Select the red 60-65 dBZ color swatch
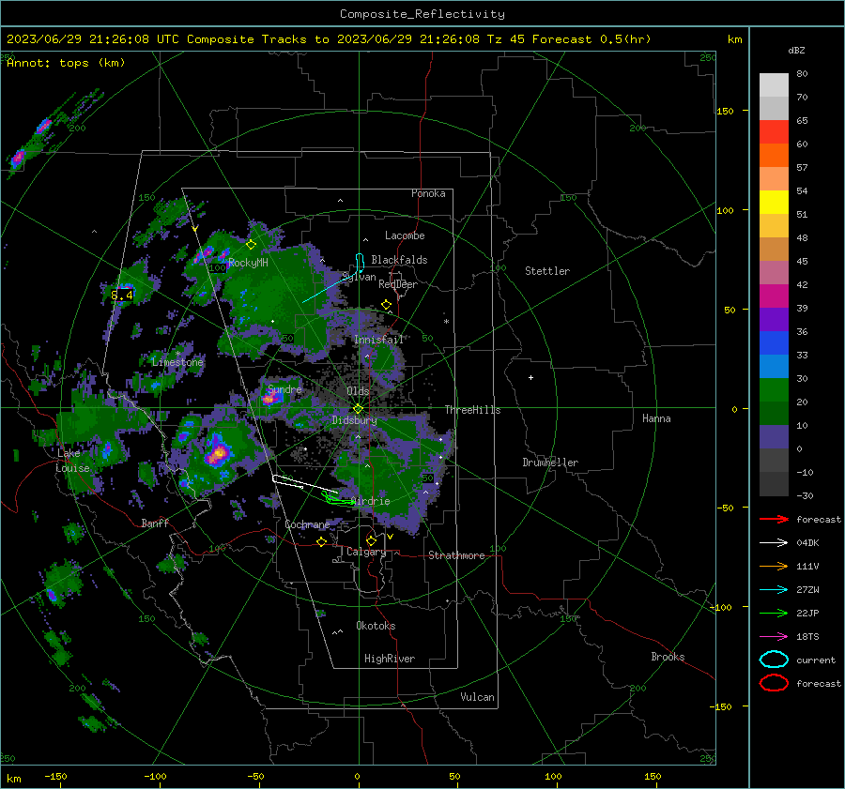 coord(774,132)
